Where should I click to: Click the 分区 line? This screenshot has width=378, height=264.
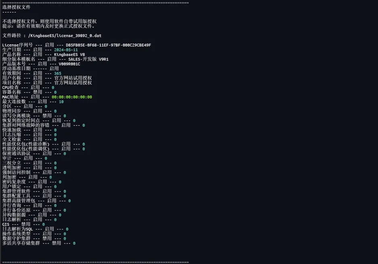(x=25, y=106)
